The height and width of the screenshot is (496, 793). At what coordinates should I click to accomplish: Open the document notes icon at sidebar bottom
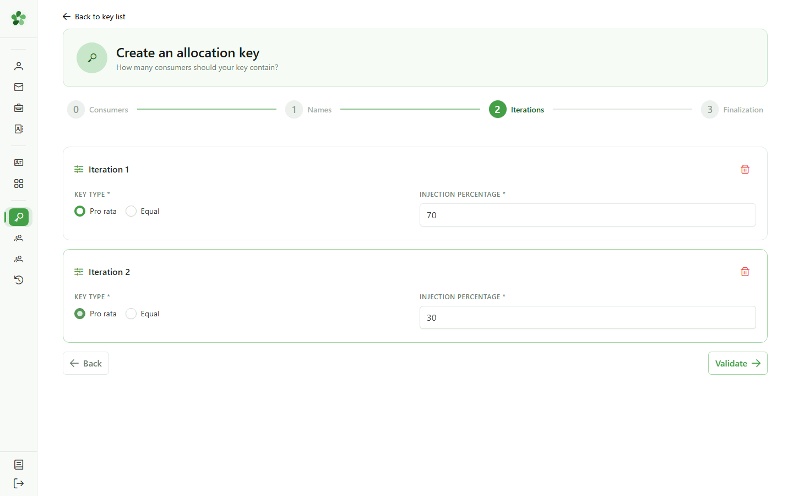(x=19, y=465)
